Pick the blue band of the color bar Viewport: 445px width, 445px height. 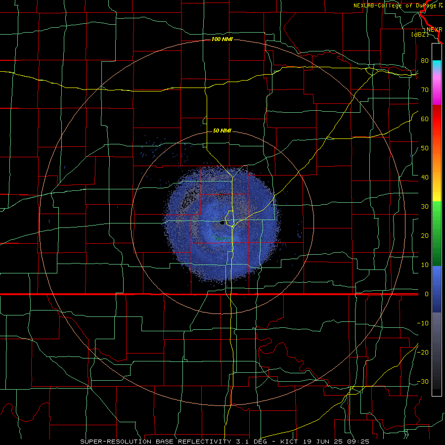[x=437, y=289]
